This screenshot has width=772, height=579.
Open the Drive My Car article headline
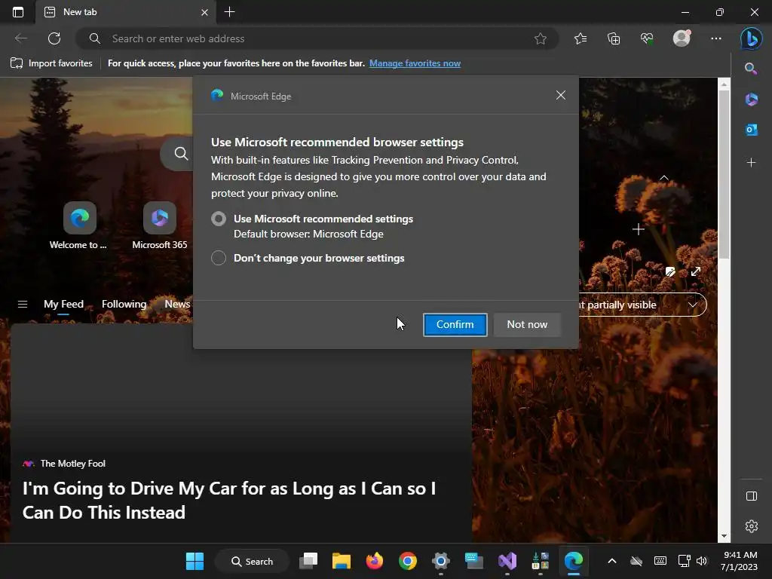229,501
